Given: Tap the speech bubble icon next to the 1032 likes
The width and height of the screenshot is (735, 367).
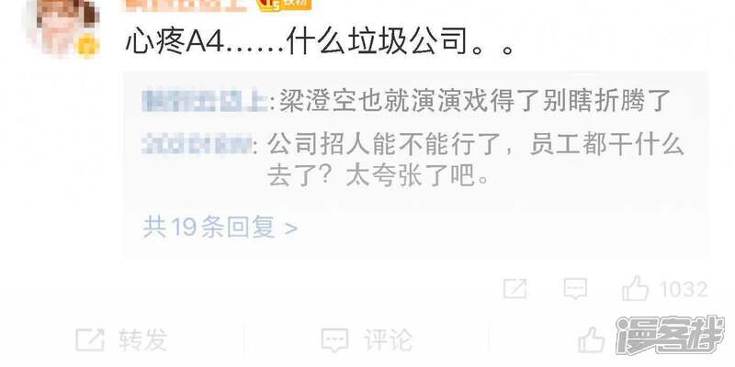Looking at the screenshot, I should 575,288.
